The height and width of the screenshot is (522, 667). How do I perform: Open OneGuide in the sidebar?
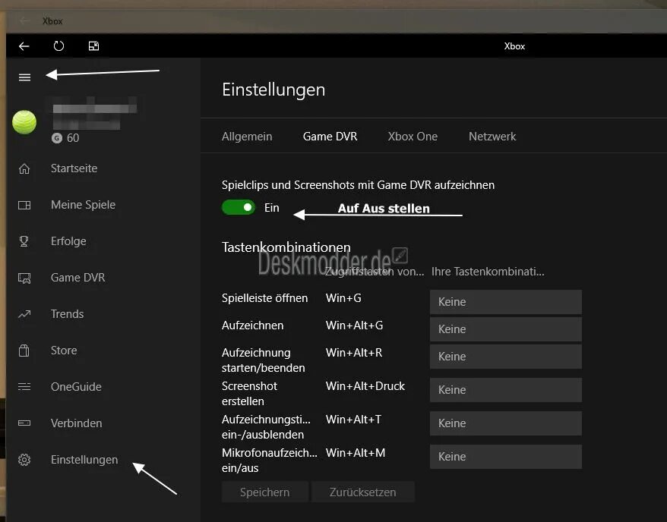pyautogui.click(x=76, y=387)
